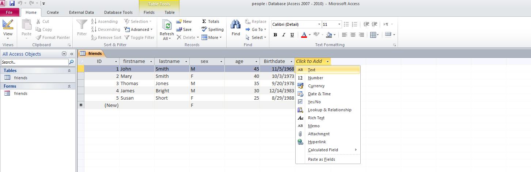Click Save record in Records group

tap(184, 29)
